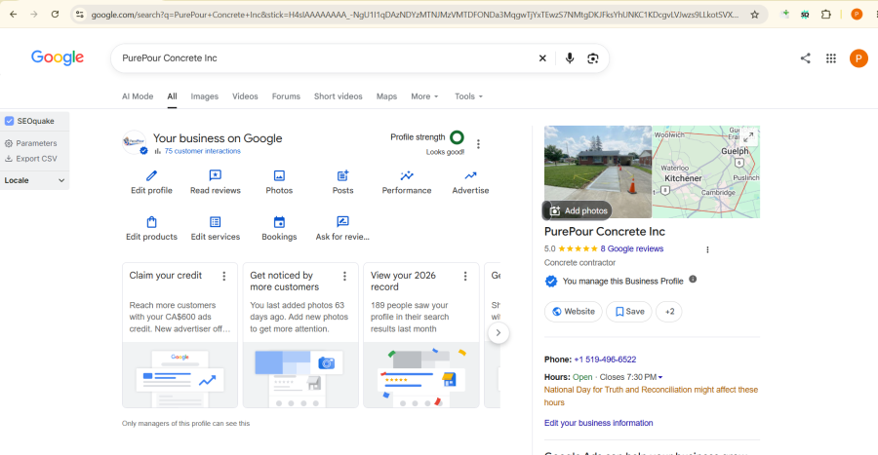View site information icon in address bar
This screenshot has height=455, width=878.
tap(80, 15)
